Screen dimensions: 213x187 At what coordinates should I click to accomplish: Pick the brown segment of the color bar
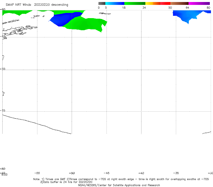[x=179, y=3]
